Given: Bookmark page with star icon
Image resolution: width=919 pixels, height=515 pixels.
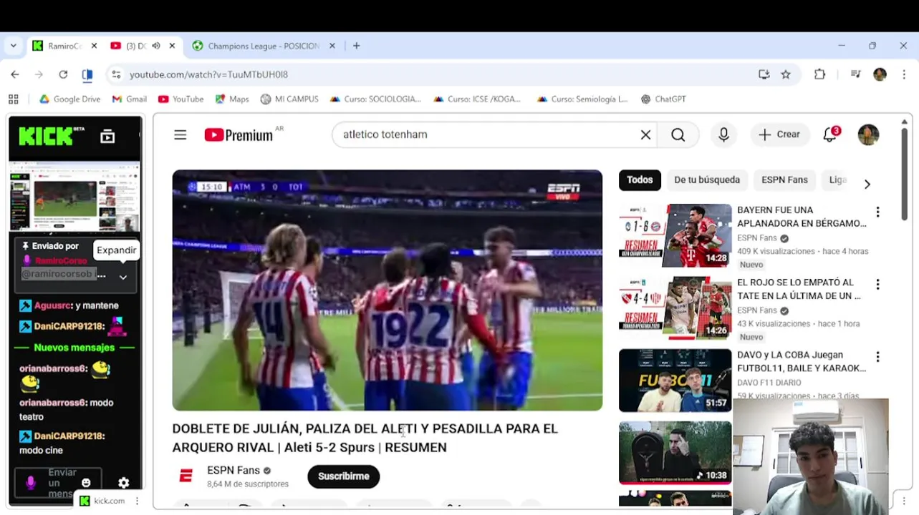Looking at the screenshot, I should (x=786, y=74).
